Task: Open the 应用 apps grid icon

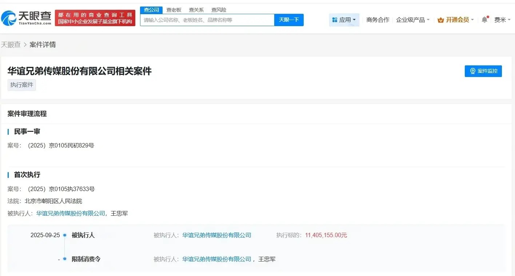Action: 334,20
